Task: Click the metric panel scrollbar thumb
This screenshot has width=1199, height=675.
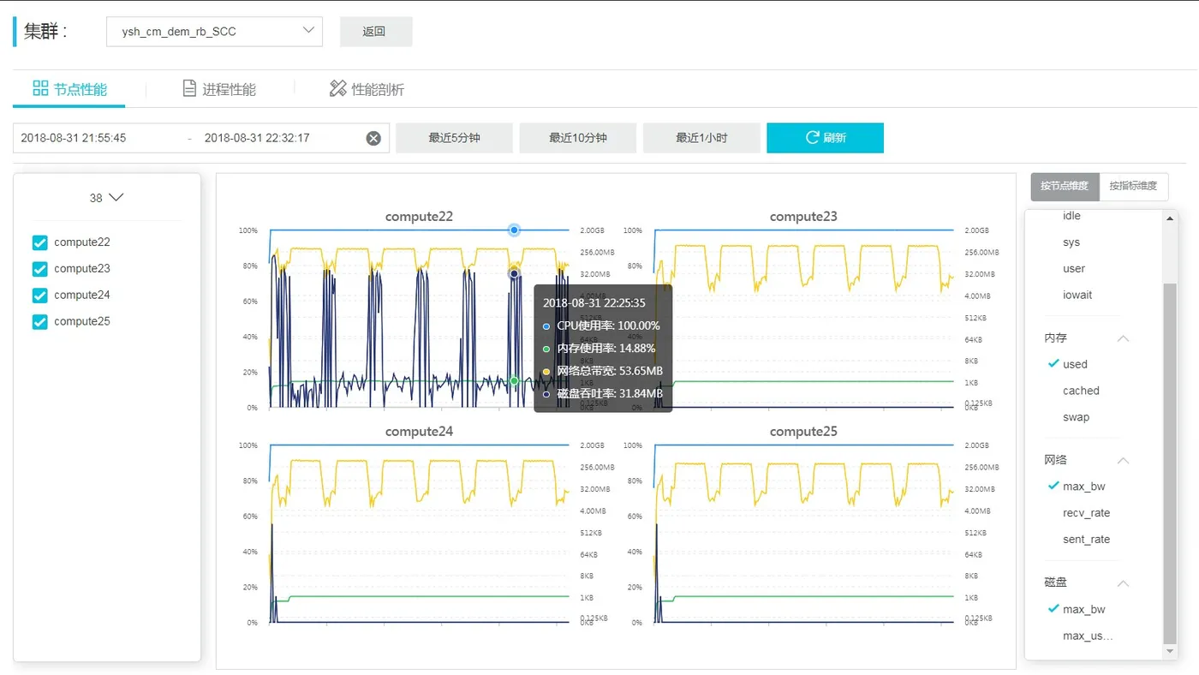Action: [x=1171, y=463]
